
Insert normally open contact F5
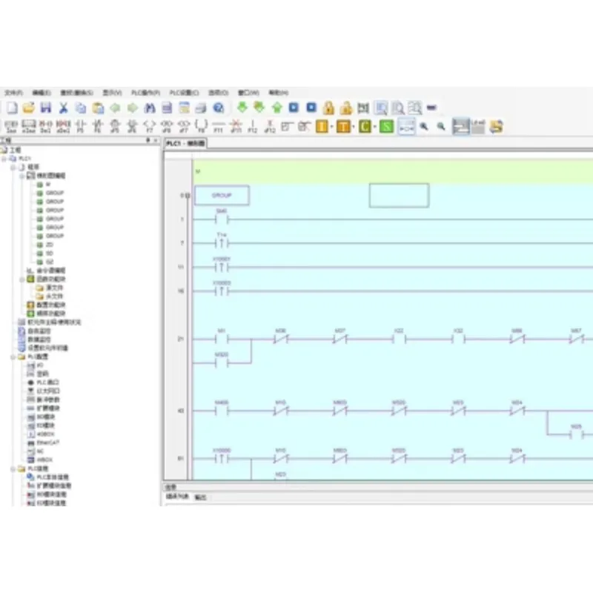coord(81,126)
